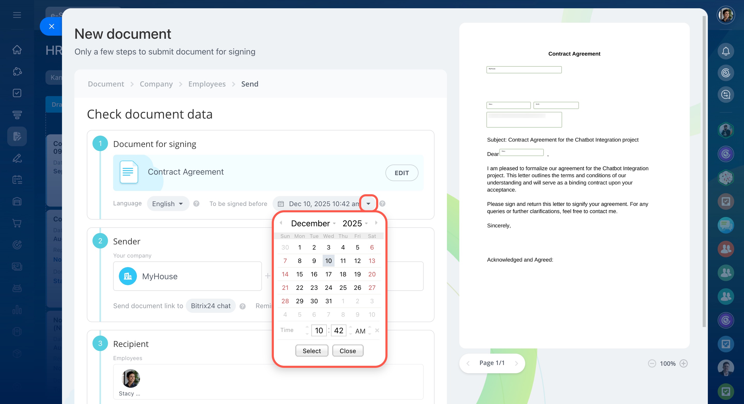Toggle the signing deadline dropdown arrow

[368, 204]
